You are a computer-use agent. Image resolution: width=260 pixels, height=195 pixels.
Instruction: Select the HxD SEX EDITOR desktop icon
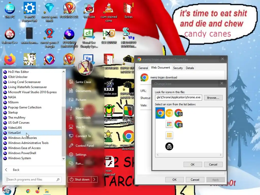[x=109, y=36]
